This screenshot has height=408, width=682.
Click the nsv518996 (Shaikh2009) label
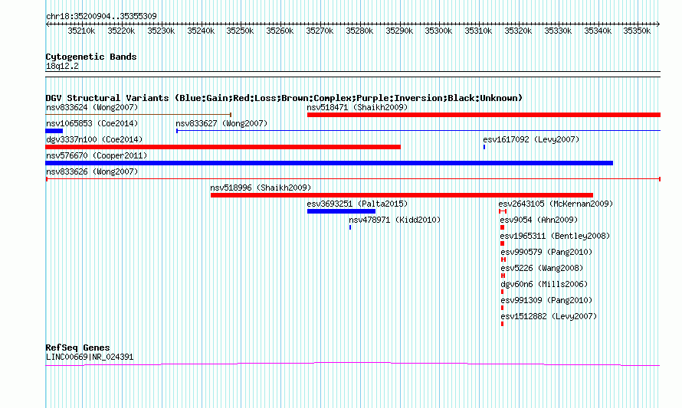point(261,188)
